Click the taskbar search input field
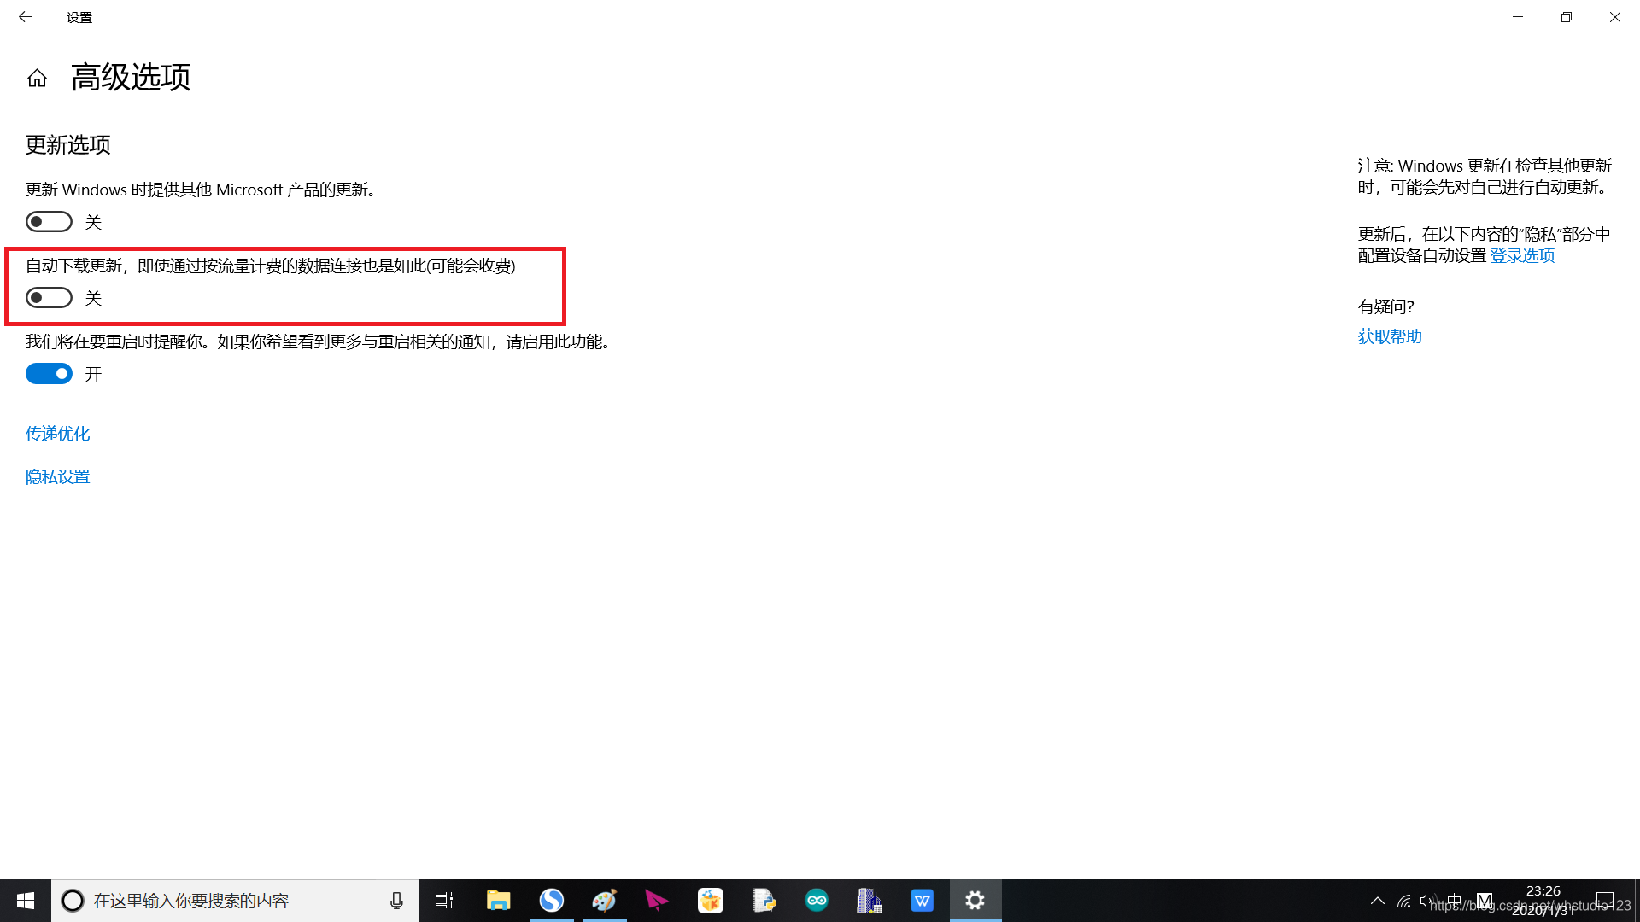This screenshot has height=922, width=1640. coord(235,901)
